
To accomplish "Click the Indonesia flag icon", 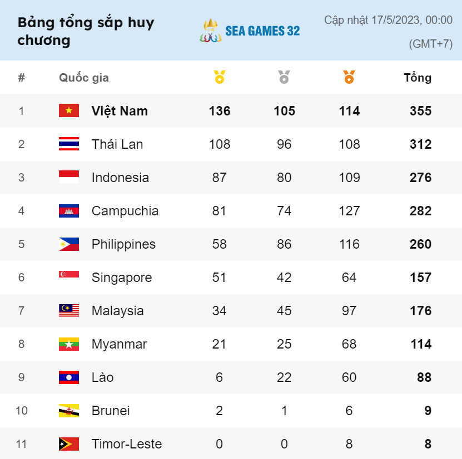I will click(69, 177).
